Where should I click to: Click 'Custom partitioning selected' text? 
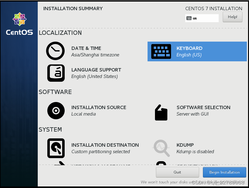[x=101, y=152]
